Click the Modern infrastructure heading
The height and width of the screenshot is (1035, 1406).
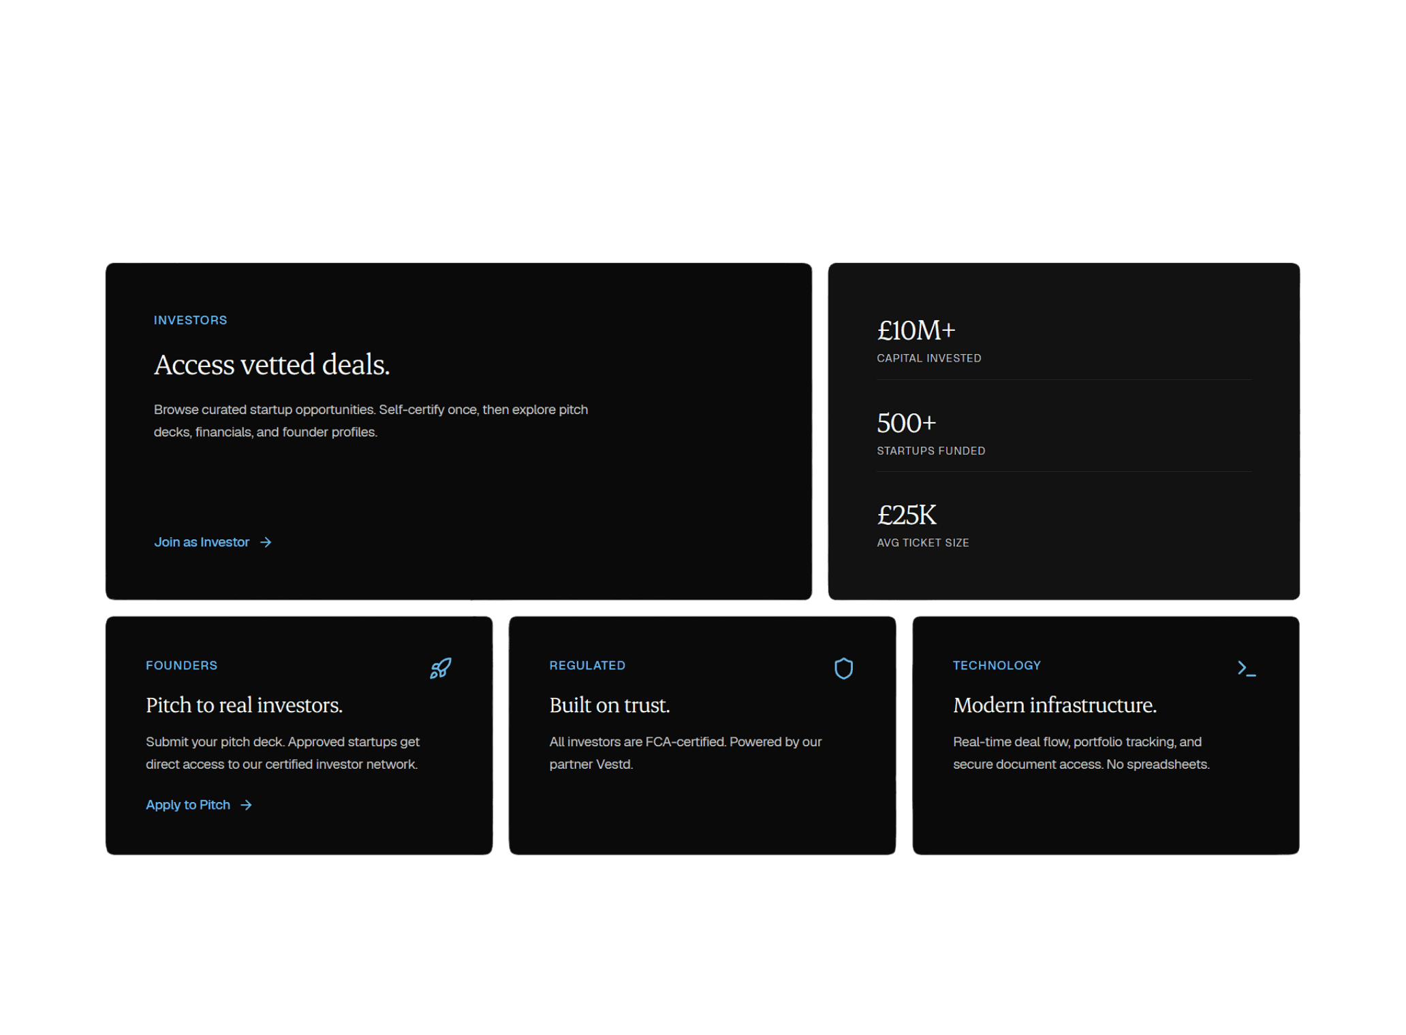pos(1054,705)
